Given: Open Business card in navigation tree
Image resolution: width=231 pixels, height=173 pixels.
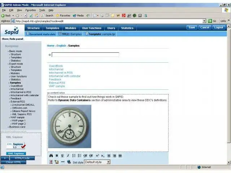Looking at the screenshot, I should [x=17, y=127].
